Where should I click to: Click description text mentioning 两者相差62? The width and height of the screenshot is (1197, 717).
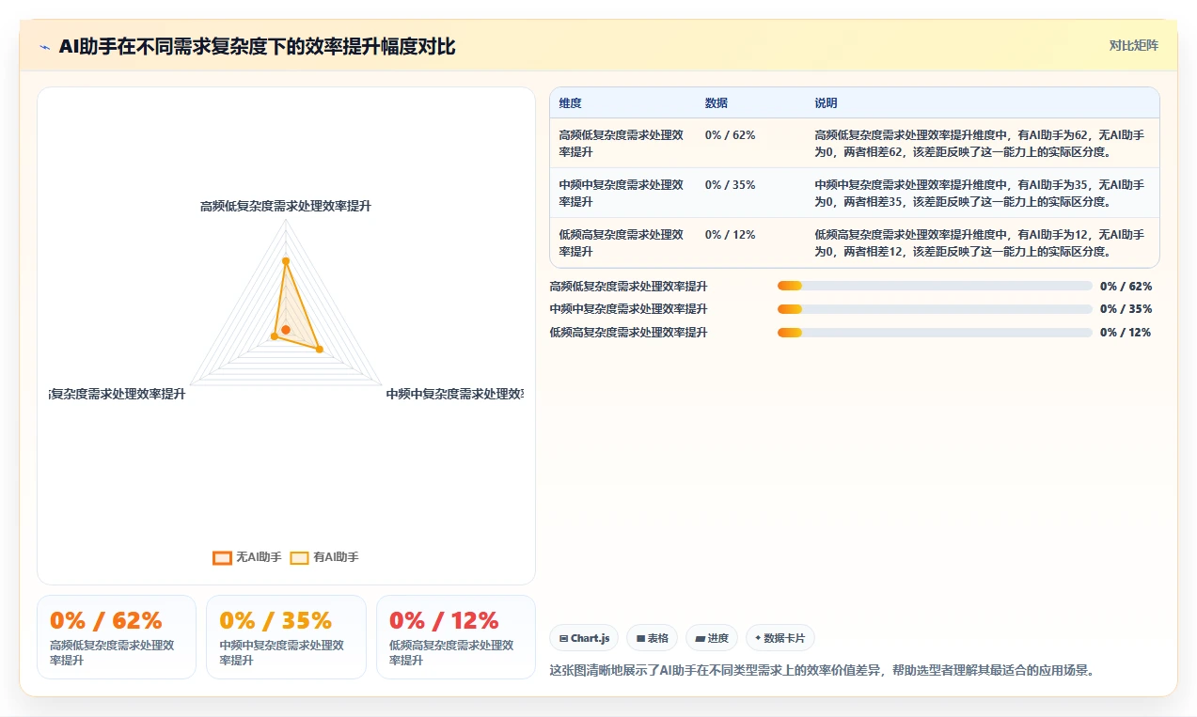(x=980, y=144)
